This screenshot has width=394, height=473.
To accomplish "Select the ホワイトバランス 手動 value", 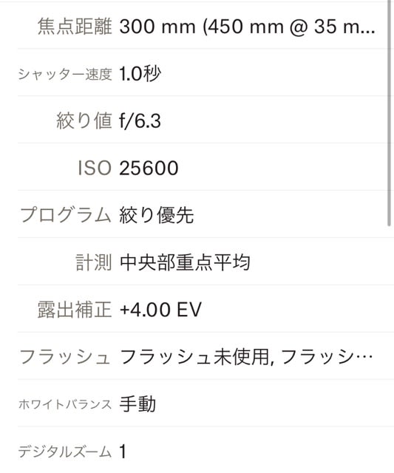I will [137, 404].
